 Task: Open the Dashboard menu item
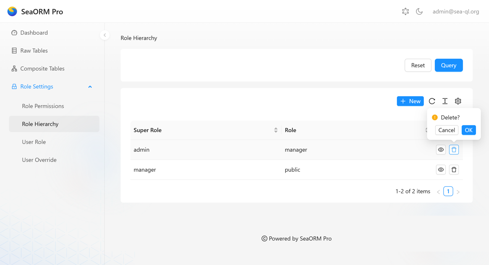34,33
